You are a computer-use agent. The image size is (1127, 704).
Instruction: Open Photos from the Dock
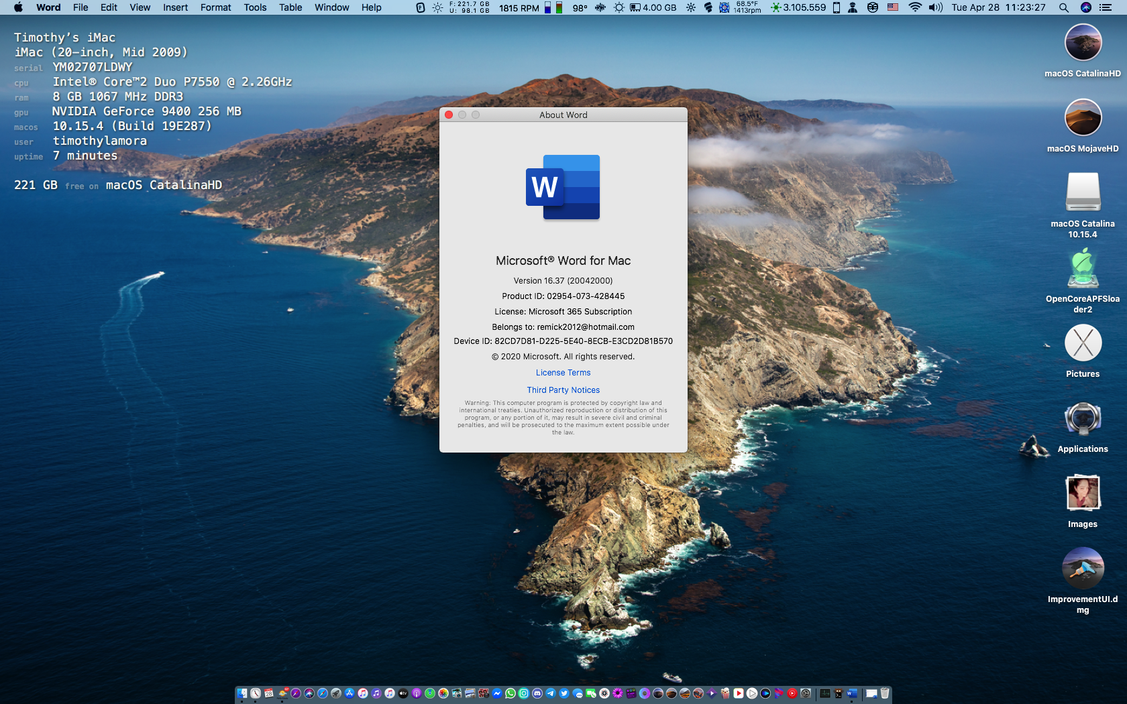[443, 693]
